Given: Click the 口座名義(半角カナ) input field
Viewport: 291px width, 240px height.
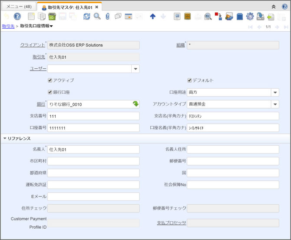Looking at the screenshot, I should 233,128.
